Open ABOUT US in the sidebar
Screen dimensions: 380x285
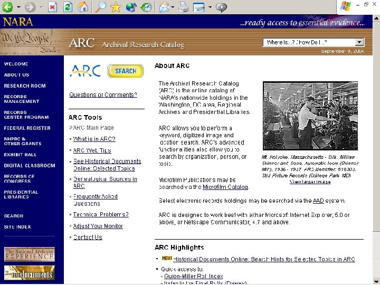[16, 75]
